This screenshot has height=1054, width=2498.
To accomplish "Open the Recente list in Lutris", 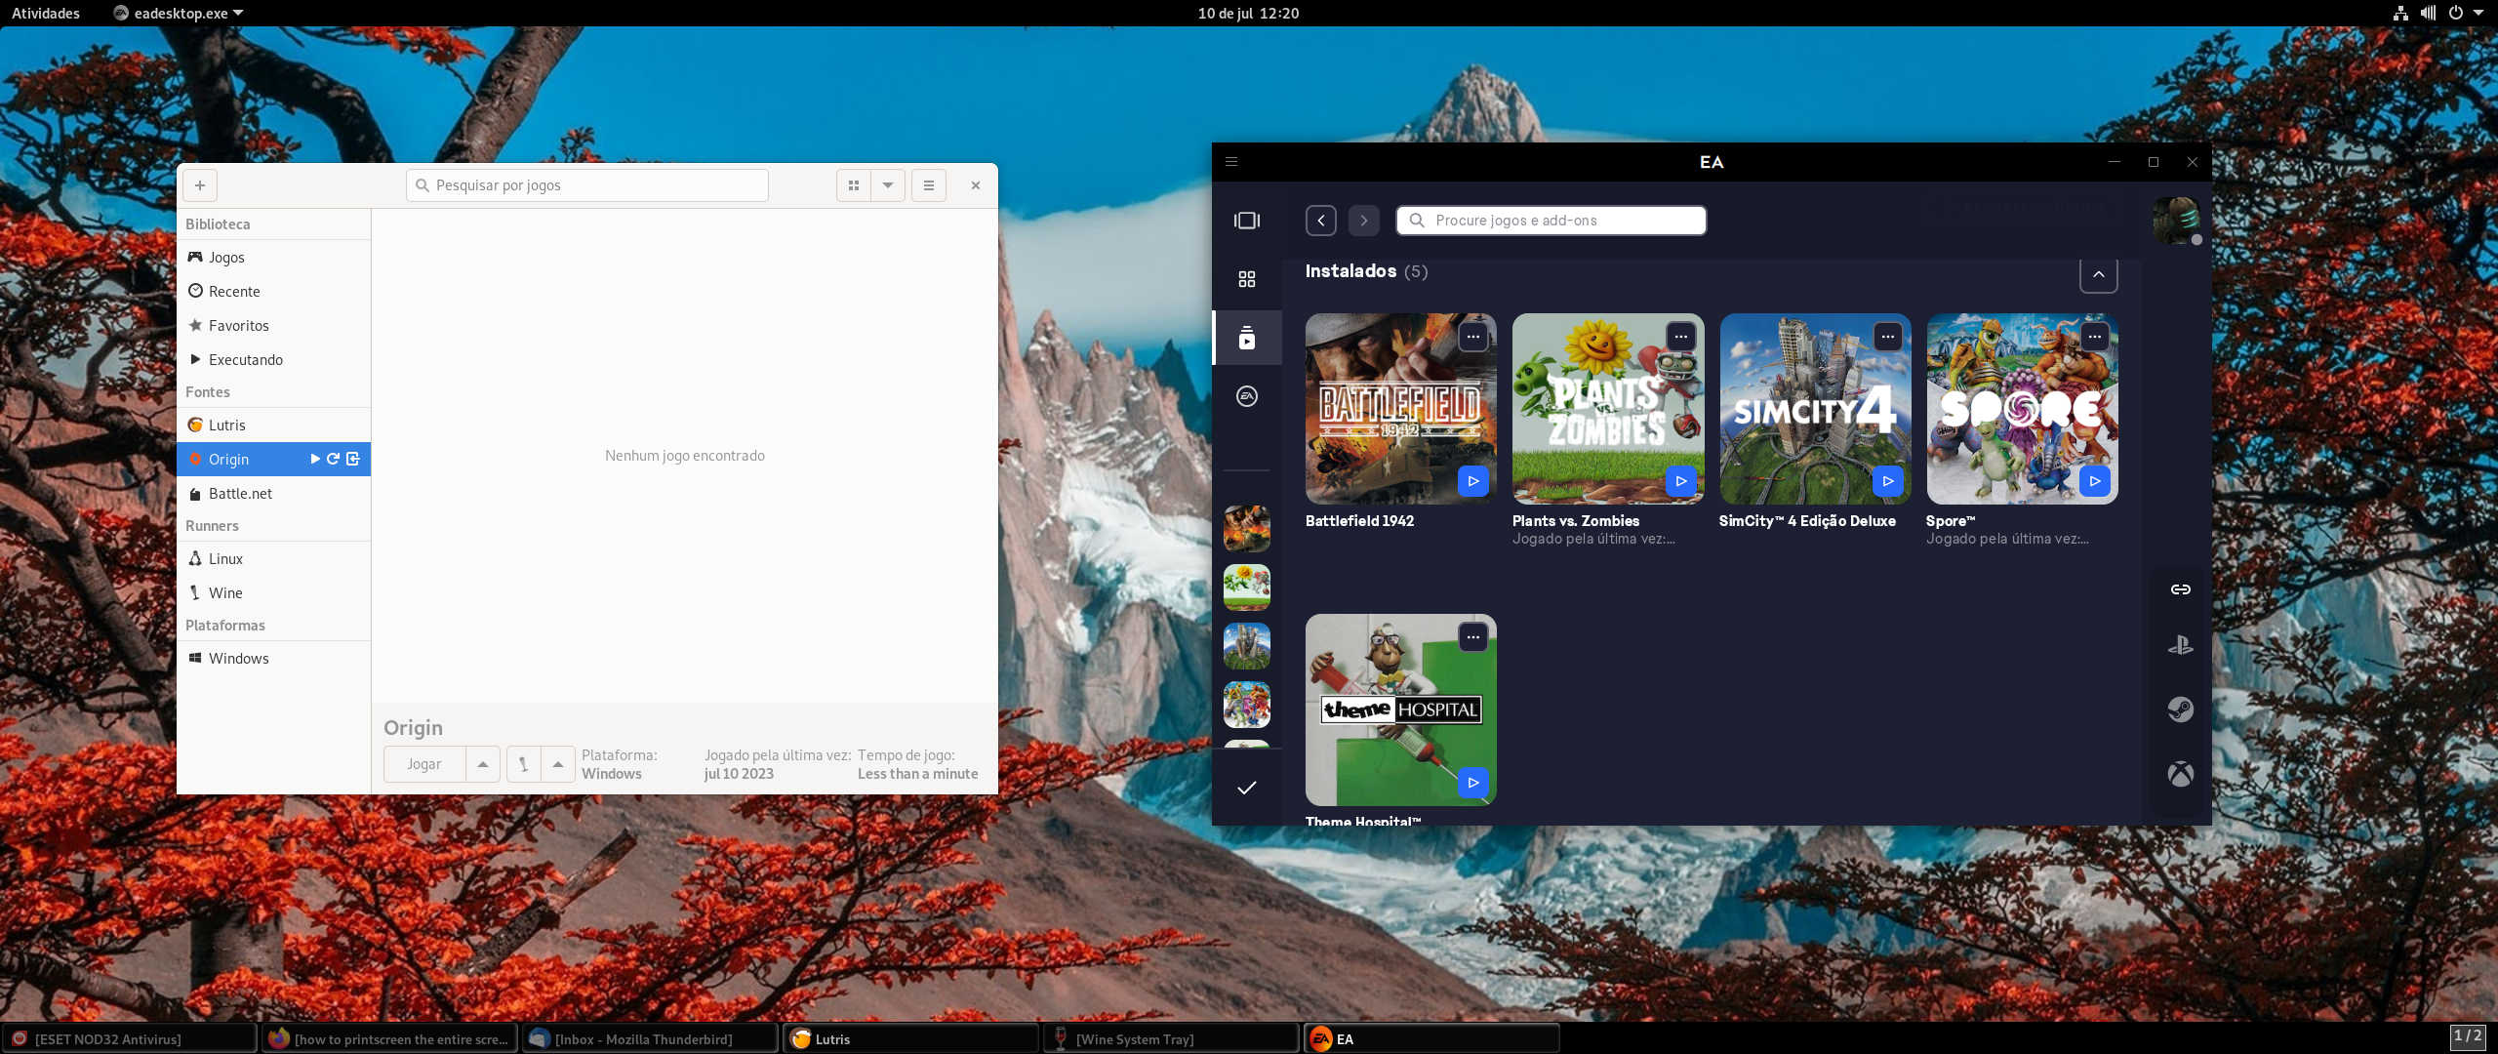I will 273,292.
